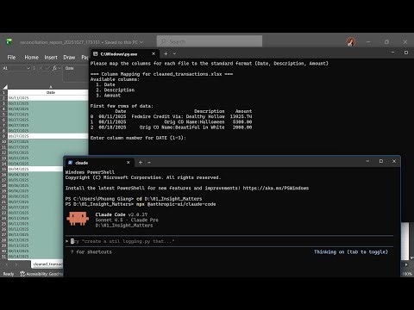The height and width of the screenshot is (310, 414).
Task: Click the Accessibility status icon in Excel status bar
Action: pos(22,274)
